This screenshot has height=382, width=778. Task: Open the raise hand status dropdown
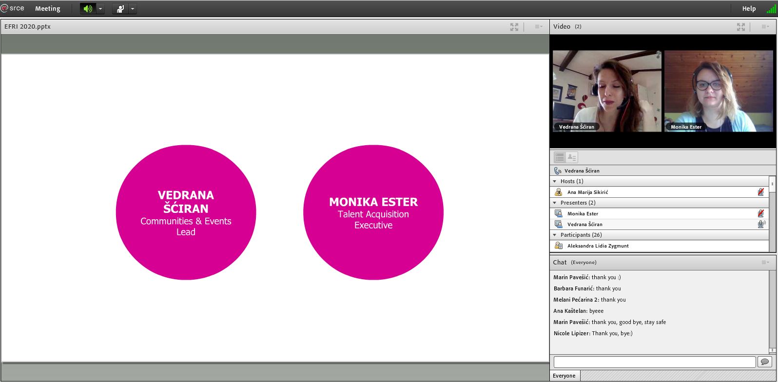[132, 9]
